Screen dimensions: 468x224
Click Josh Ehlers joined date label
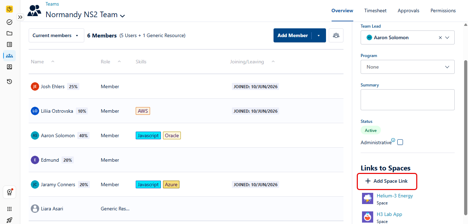[255, 86]
